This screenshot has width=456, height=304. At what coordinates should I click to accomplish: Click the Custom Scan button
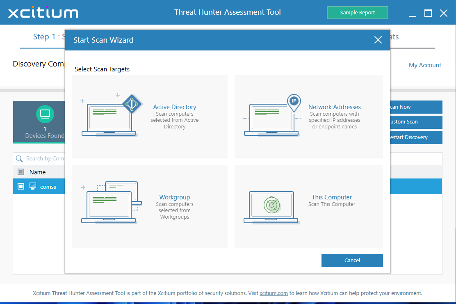pos(416,122)
